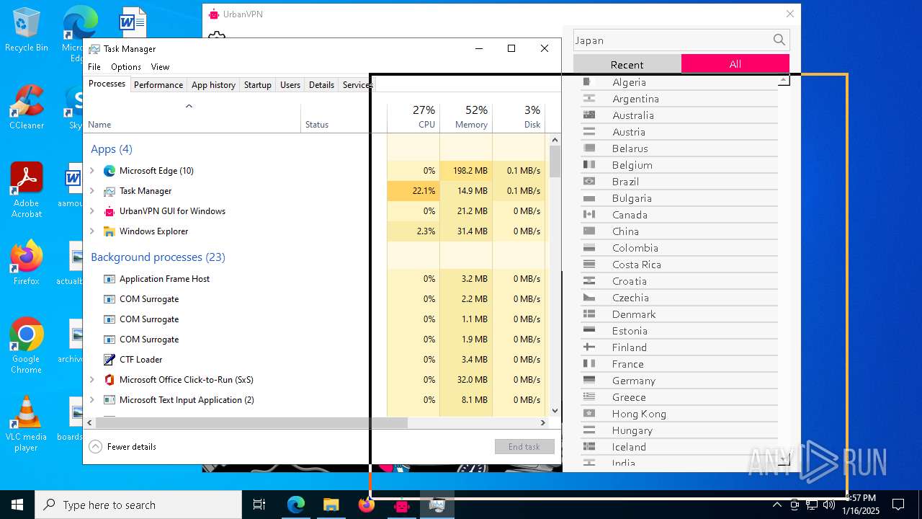Sort processes by Disk column
922x519 pixels.
(x=519, y=117)
